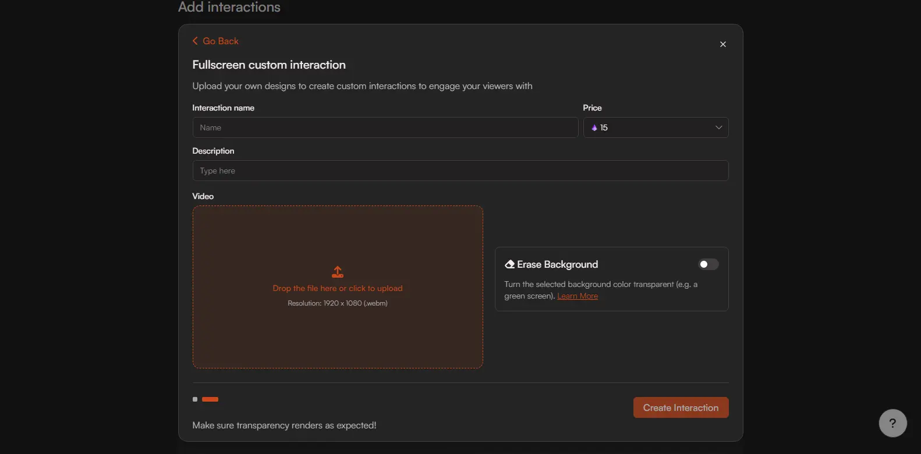The height and width of the screenshot is (454, 921).
Task: Click the Description text field
Action: click(460, 171)
